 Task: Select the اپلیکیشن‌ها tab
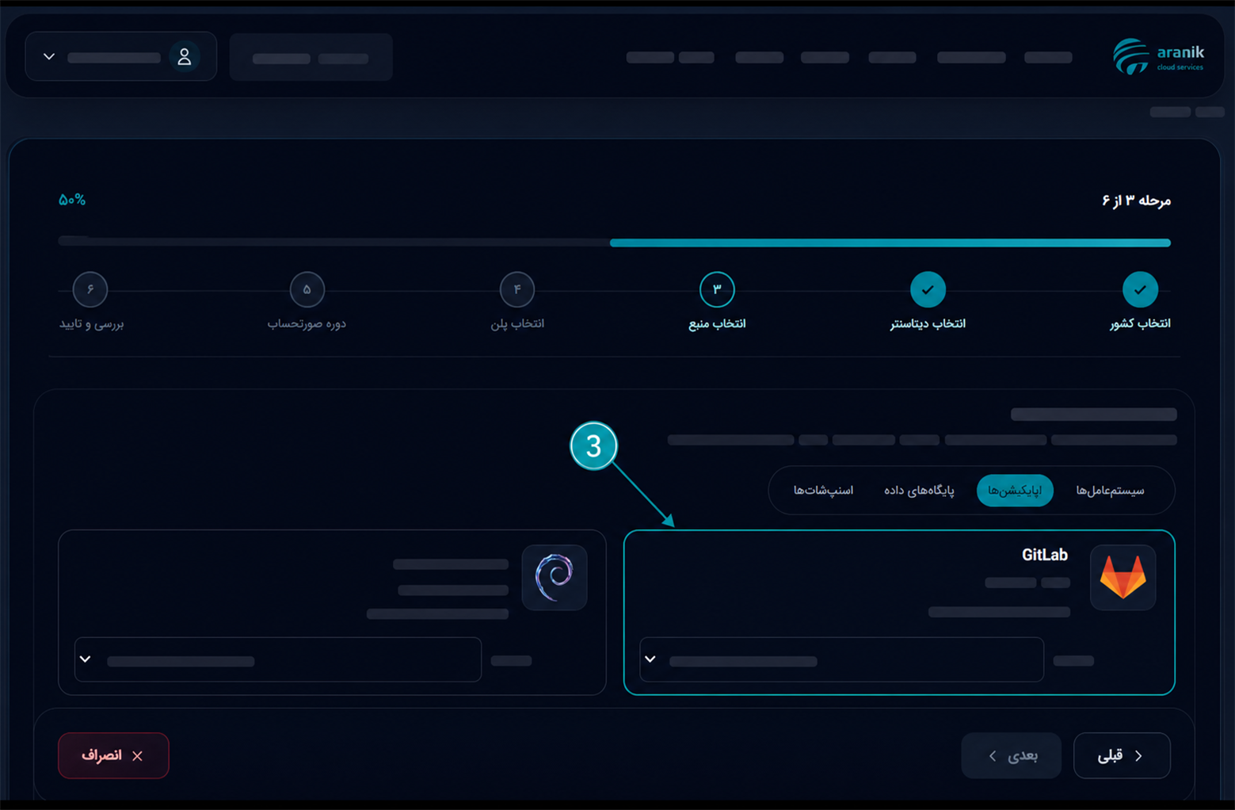(x=1015, y=491)
